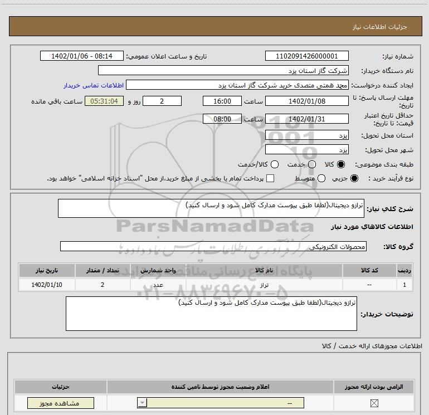Click the اعلام وضعیت مجوز column header
The width and height of the screenshot is (429, 415).
pyautogui.click(x=220, y=387)
